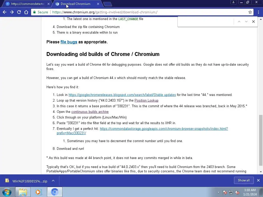This screenshot has width=263, height=197.
Task: Click the scrollbar down arrow
Action: pyautogui.click(x=261, y=172)
